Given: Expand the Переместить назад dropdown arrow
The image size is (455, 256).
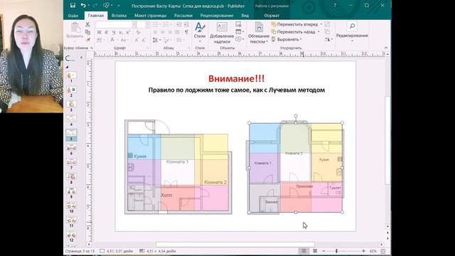Looking at the screenshot, I should pos(318,31).
